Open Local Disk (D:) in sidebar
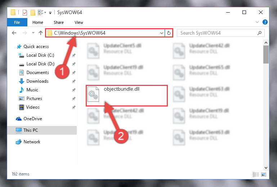This screenshot has height=187, width=277. (x=40, y=64)
